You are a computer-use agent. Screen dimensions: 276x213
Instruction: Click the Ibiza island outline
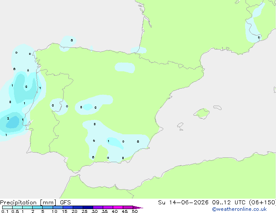[180, 125]
